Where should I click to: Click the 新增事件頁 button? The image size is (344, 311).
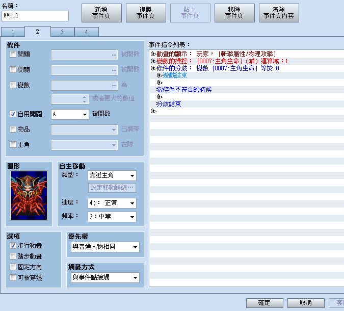[x=101, y=13]
